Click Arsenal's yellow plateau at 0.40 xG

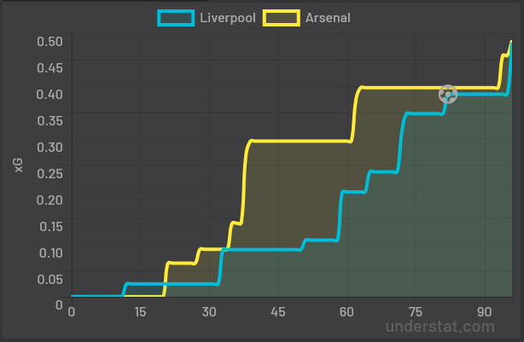(x=428, y=88)
